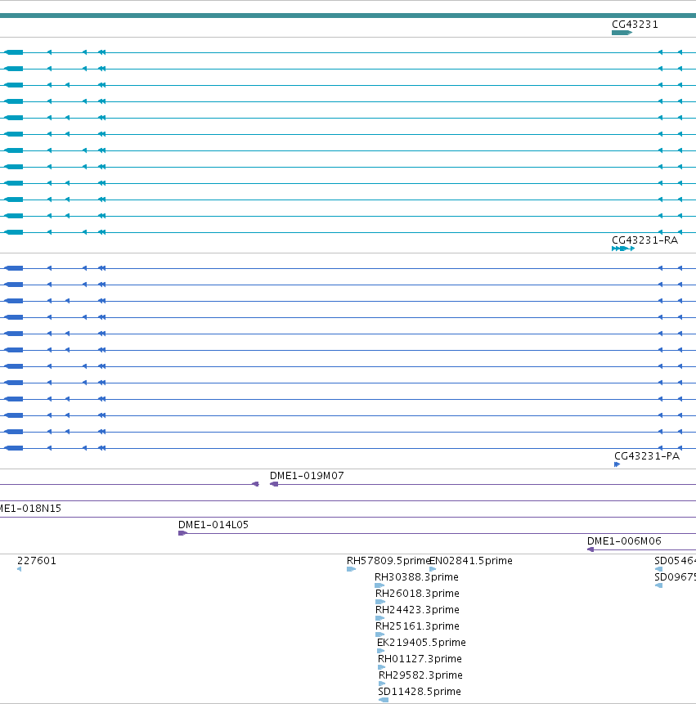The image size is (696, 704).
Task: Select the glyph beneath RH30388.3prime
Action: click(x=379, y=585)
